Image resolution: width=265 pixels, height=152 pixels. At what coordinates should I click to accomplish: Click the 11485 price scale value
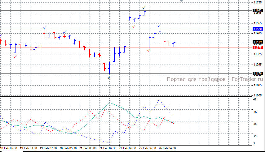(258, 33)
